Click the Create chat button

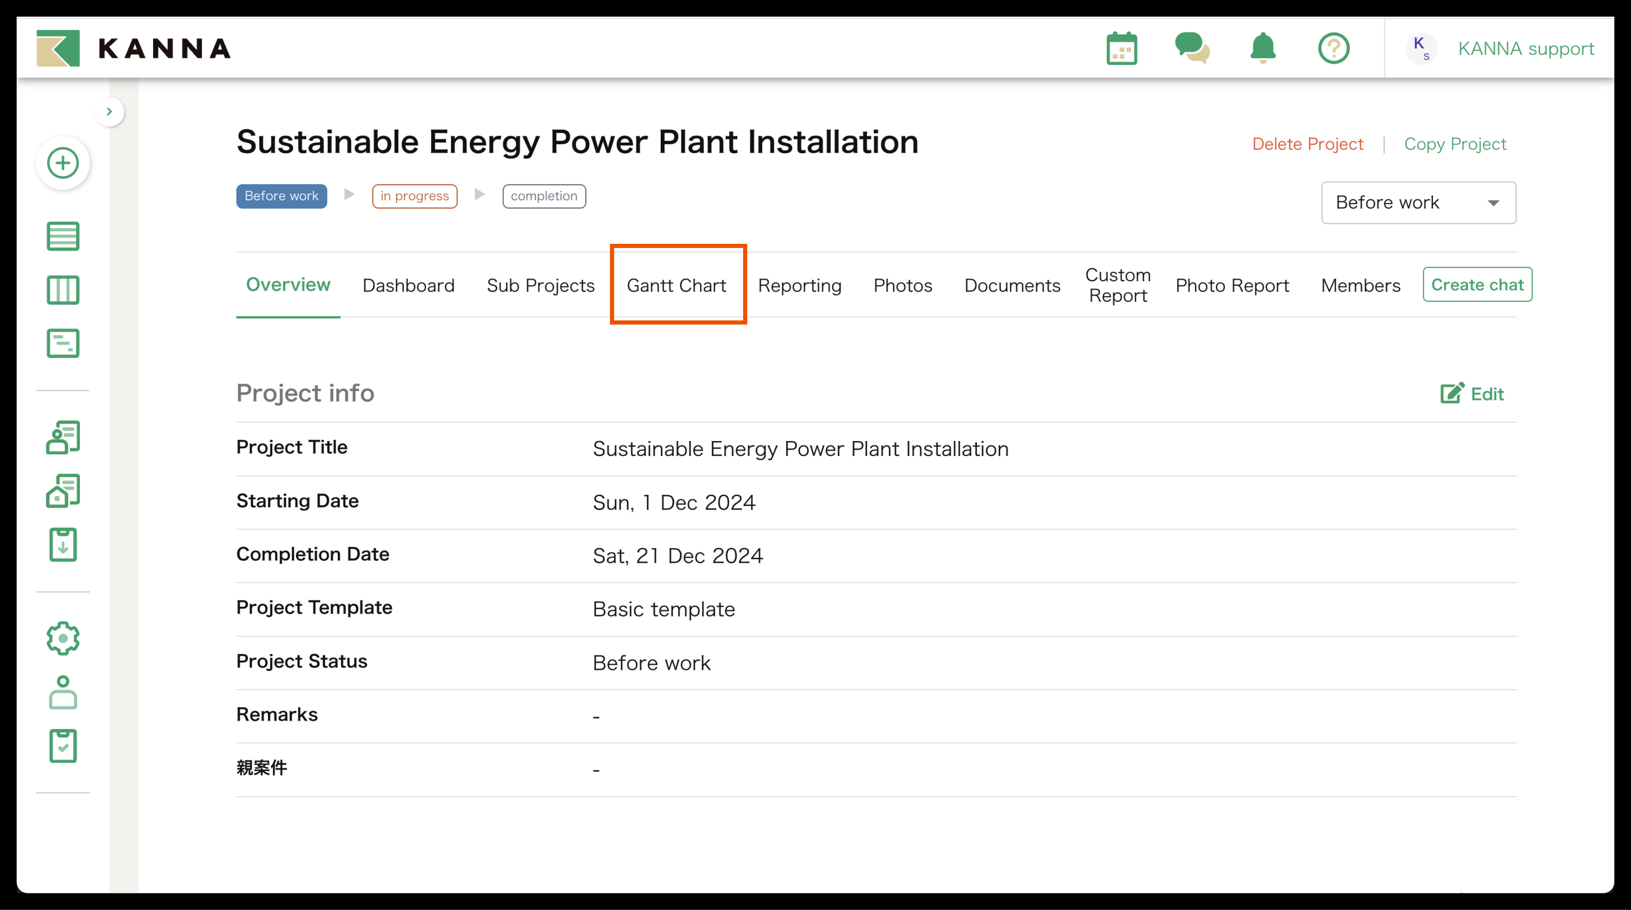(1477, 285)
